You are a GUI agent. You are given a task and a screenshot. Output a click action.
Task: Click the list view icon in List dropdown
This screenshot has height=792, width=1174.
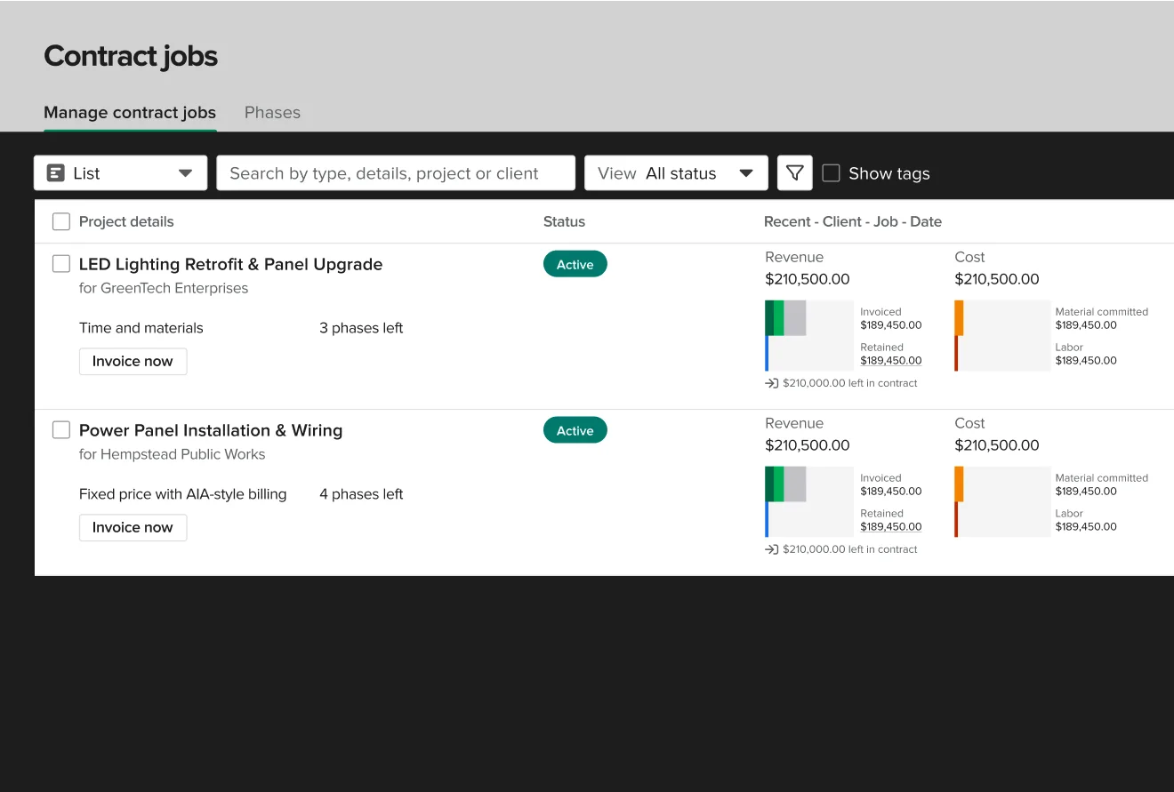click(56, 173)
